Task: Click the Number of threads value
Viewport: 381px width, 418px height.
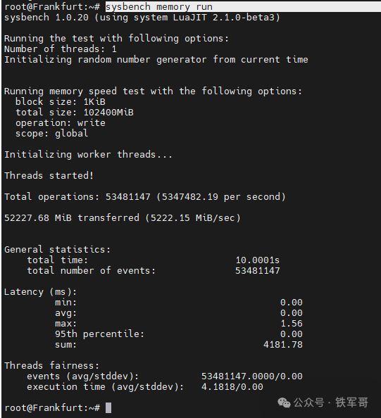Action: pyautogui.click(x=114, y=49)
